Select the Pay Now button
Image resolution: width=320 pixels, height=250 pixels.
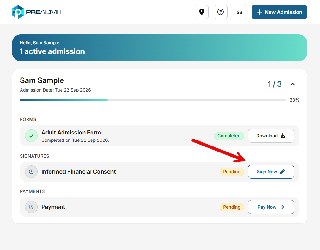click(x=271, y=207)
